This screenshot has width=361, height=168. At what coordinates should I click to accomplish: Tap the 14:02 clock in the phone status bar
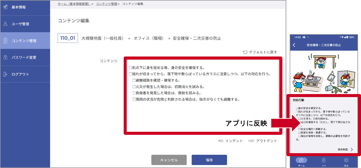(x=298, y=37)
